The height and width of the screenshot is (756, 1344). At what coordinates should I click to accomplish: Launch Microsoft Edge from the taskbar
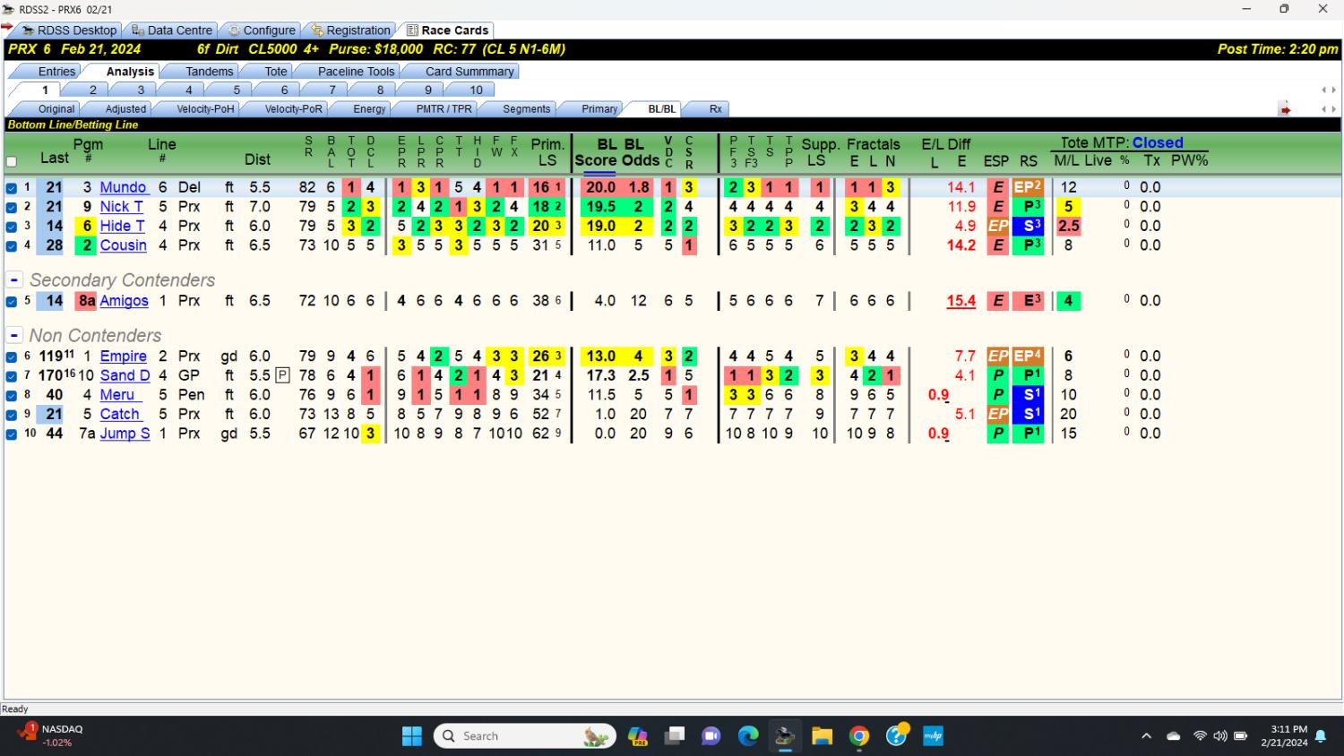pos(748,736)
